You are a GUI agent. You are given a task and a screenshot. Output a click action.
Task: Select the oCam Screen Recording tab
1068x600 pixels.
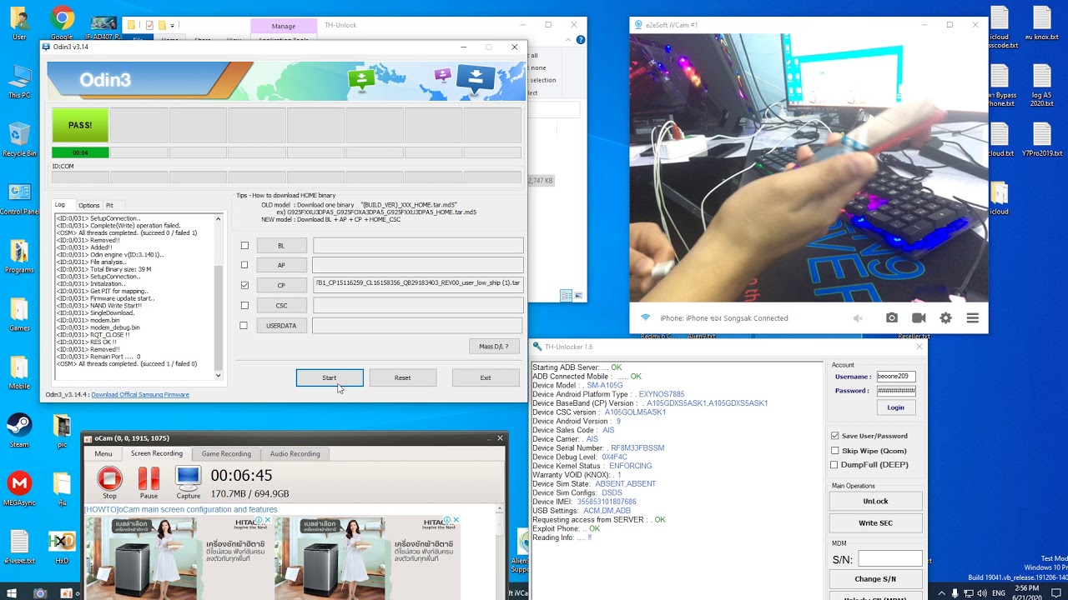pos(156,453)
